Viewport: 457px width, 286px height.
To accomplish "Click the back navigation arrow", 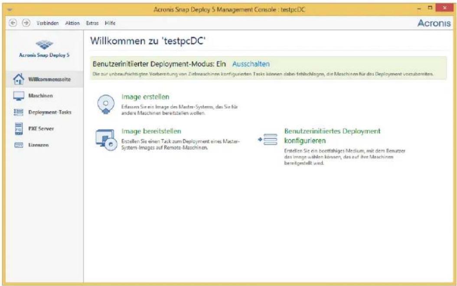I will (x=13, y=23).
